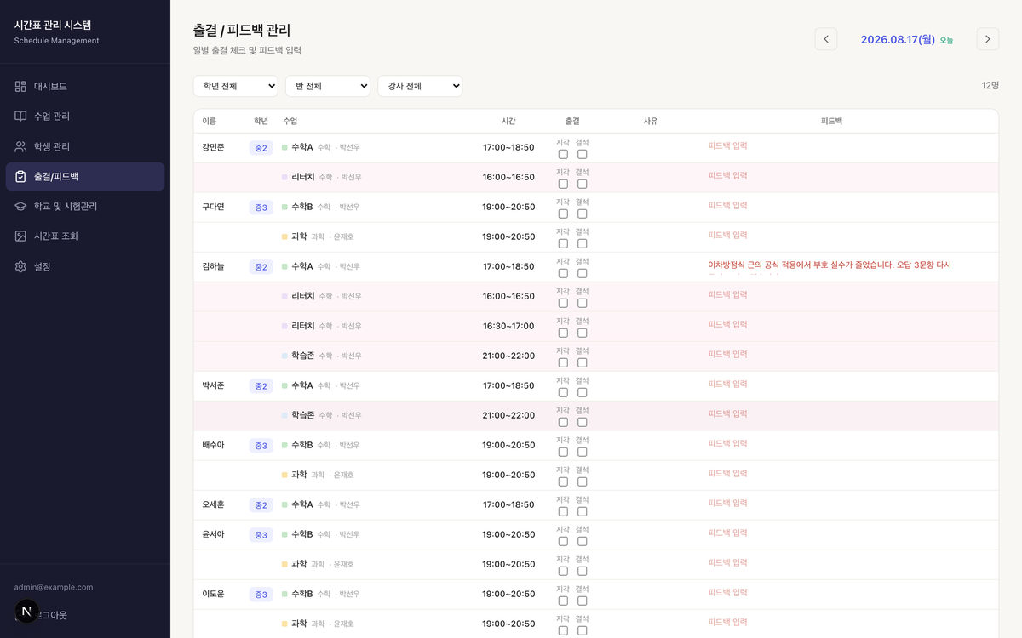The width and height of the screenshot is (1022, 638).
Task: Open 설정 via its gear icon
Action: (x=20, y=266)
